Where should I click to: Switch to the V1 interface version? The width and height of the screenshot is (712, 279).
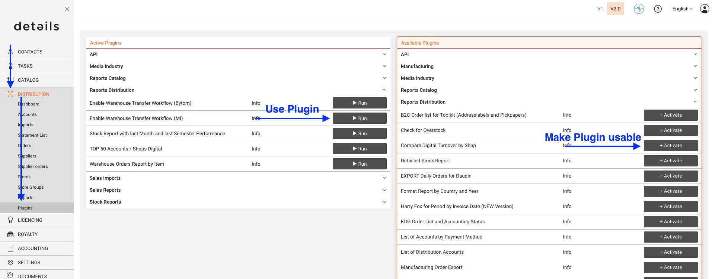pyautogui.click(x=600, y=9)
